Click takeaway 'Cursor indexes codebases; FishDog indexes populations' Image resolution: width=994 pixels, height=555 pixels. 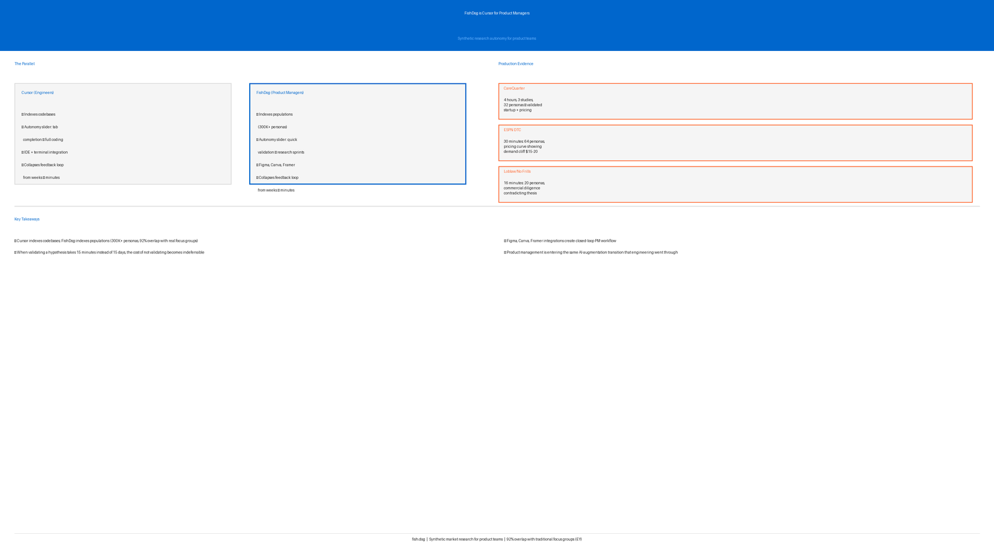106,241
